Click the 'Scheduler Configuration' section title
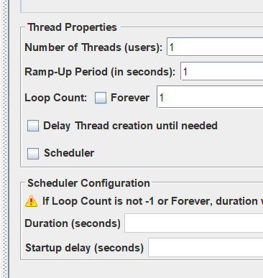The height and width of the screenshot is (278, 263). pos(88,183)
